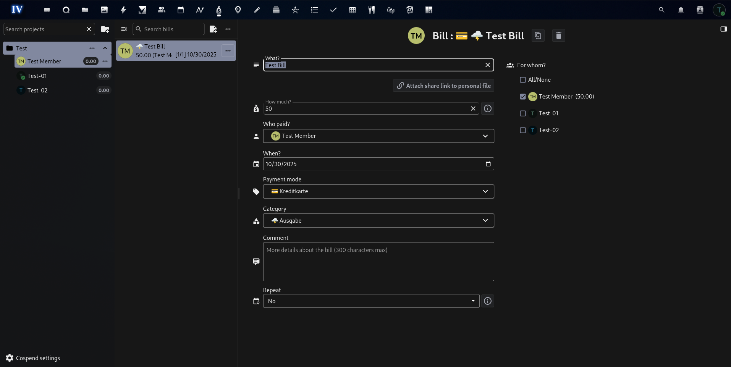Check the Test-01 checkbox

click(x=522, y=113)
